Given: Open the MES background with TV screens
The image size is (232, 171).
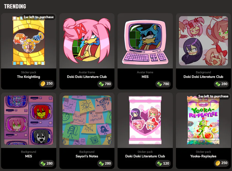Looking at the screenshot, I should [29, 120].
